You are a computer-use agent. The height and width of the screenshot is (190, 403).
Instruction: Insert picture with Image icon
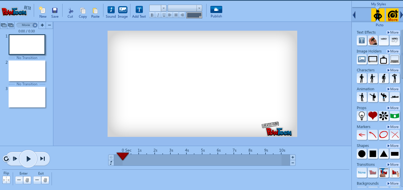[x=123, y=9]
